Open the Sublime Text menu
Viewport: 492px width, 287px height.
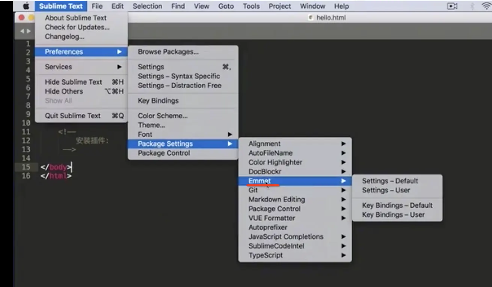pyautogui.click(x=61, y=6)
